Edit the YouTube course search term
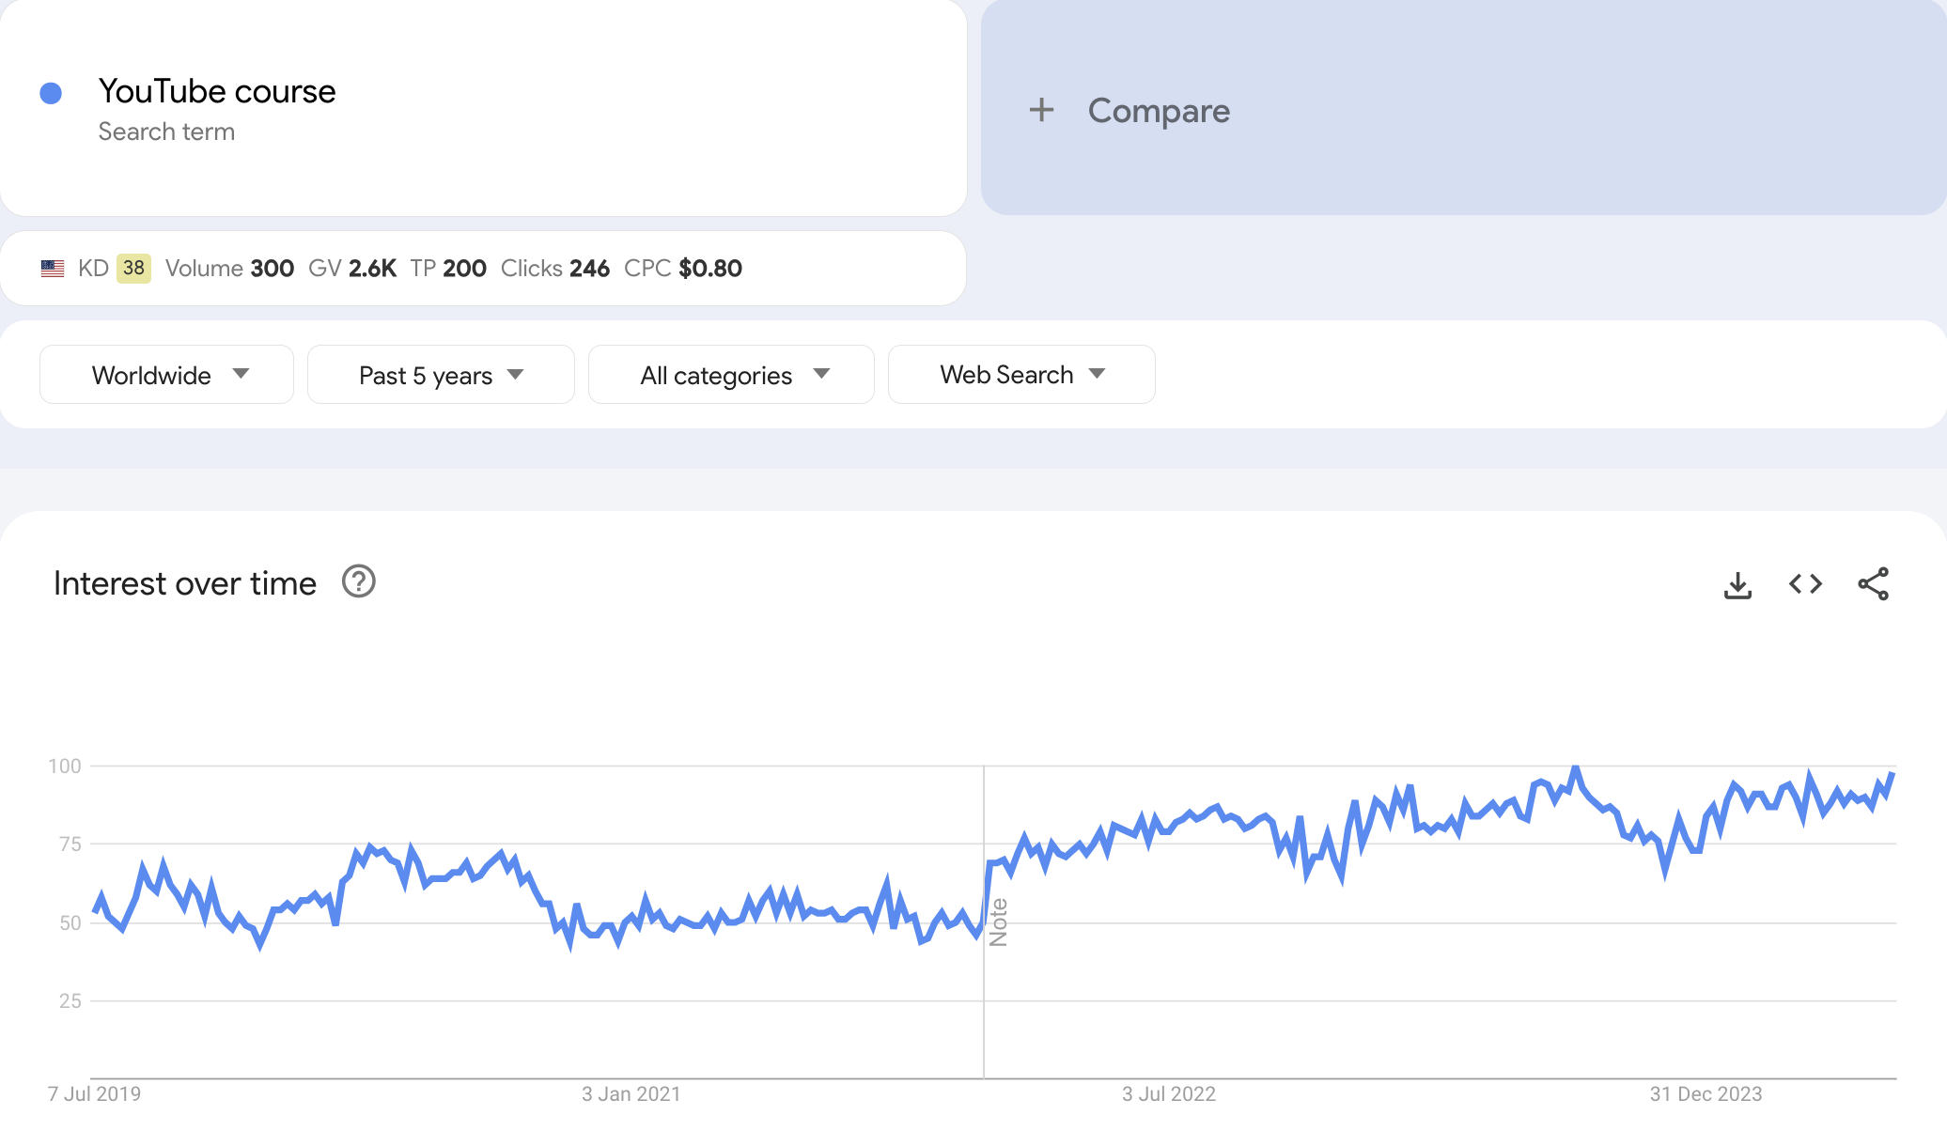1947x1146 pixels. coord(217,92)
